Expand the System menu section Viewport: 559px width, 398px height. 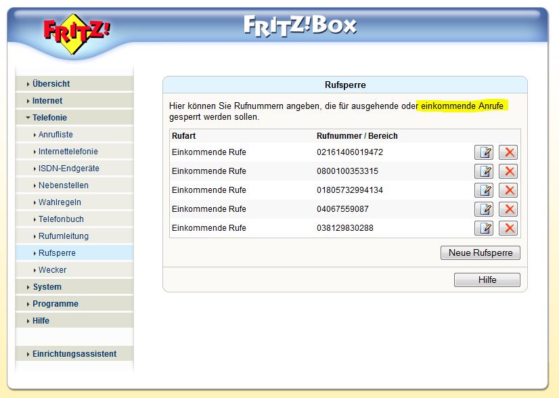(x=74, y=287)
